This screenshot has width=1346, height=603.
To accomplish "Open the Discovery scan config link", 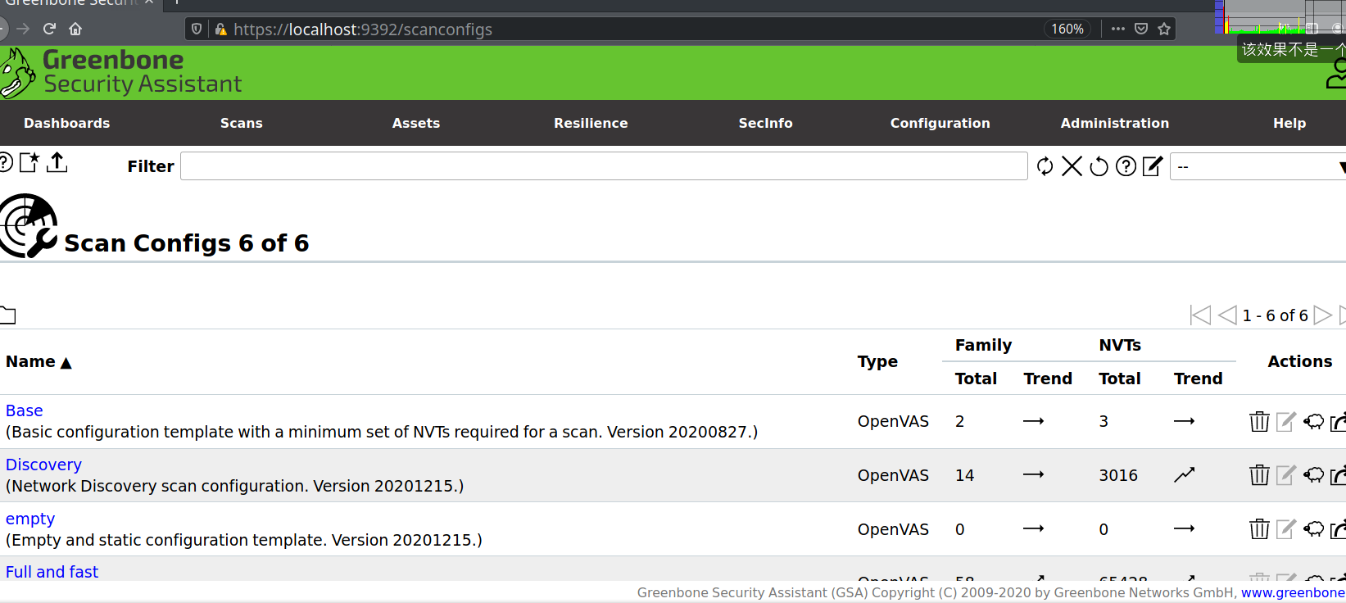I will pos(43,465).
